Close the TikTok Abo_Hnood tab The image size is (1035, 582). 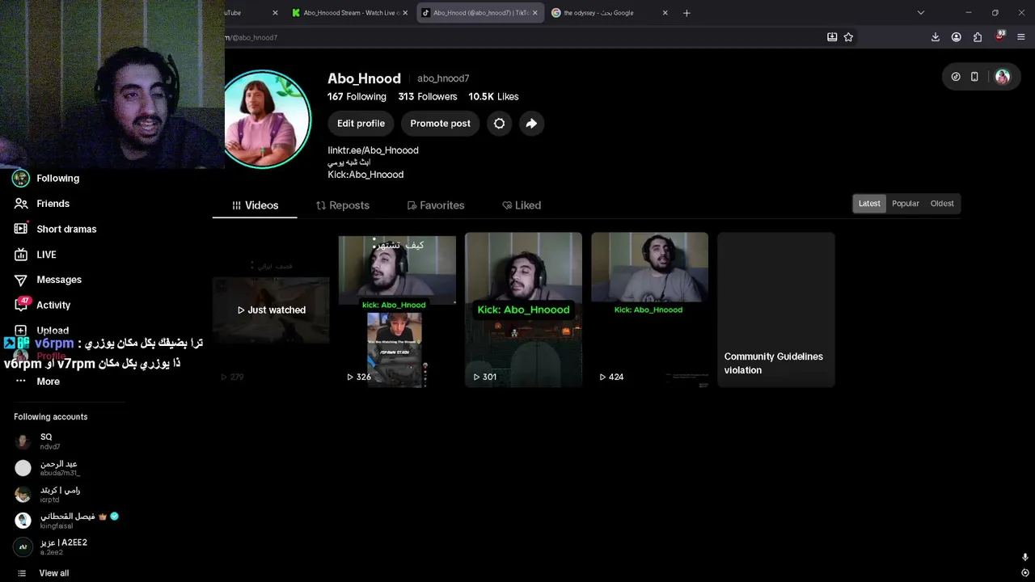click(534, 13)
